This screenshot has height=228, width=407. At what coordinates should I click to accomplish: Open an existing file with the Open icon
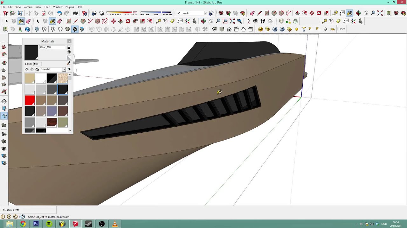point(13,13)
